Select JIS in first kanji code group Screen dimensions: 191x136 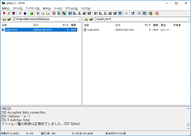click(x=80, y=13)
